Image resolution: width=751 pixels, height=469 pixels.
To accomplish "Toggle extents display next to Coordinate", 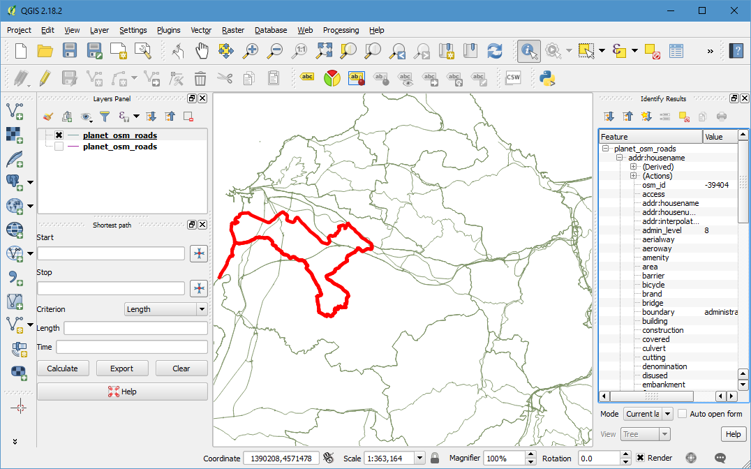I will coord(328,458).
